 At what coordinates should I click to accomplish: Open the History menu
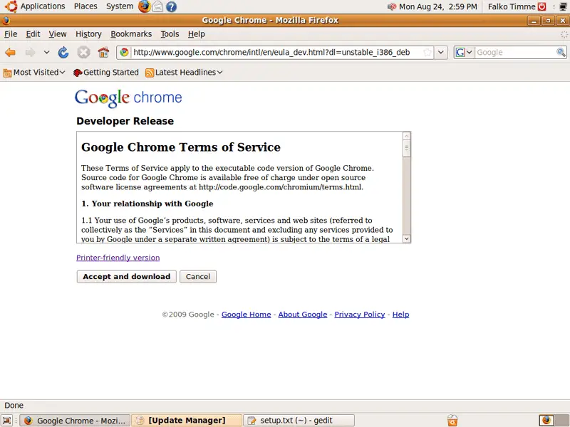(88, 34)
